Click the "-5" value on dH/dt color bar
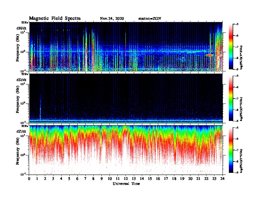 [237, 24]
